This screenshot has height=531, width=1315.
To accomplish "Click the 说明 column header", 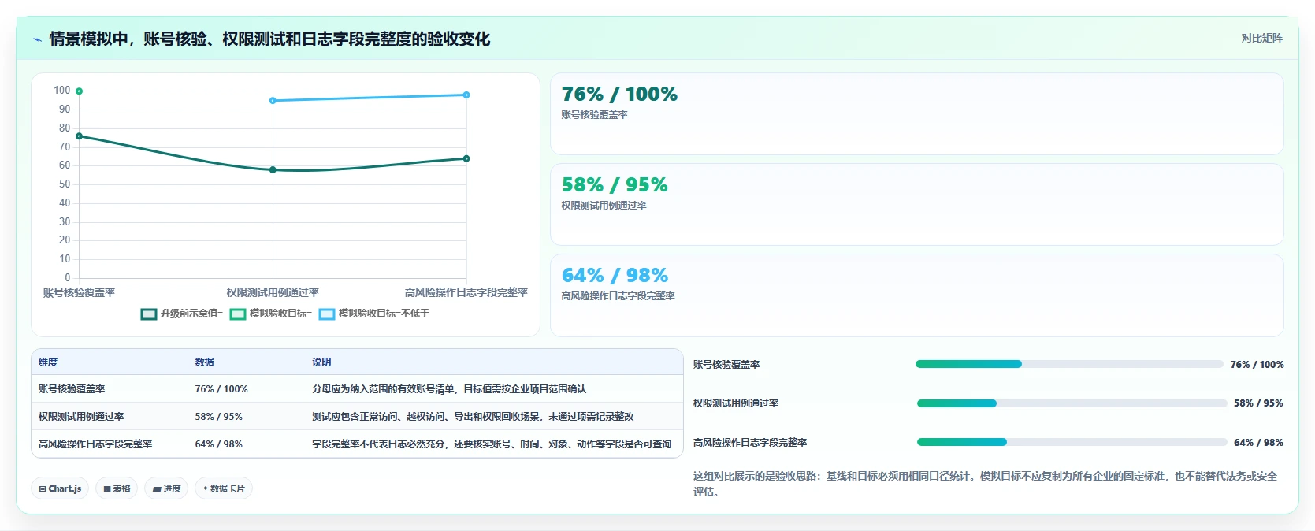I will coord(321,362).
